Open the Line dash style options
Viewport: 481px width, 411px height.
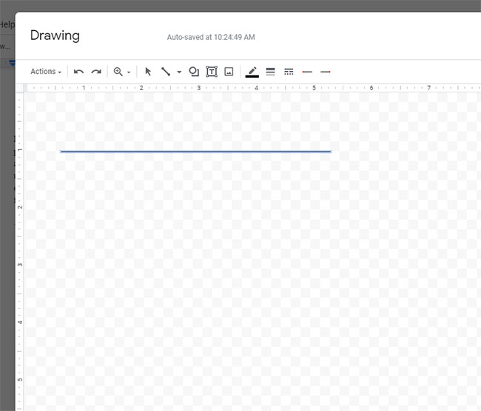pos(289,72)
